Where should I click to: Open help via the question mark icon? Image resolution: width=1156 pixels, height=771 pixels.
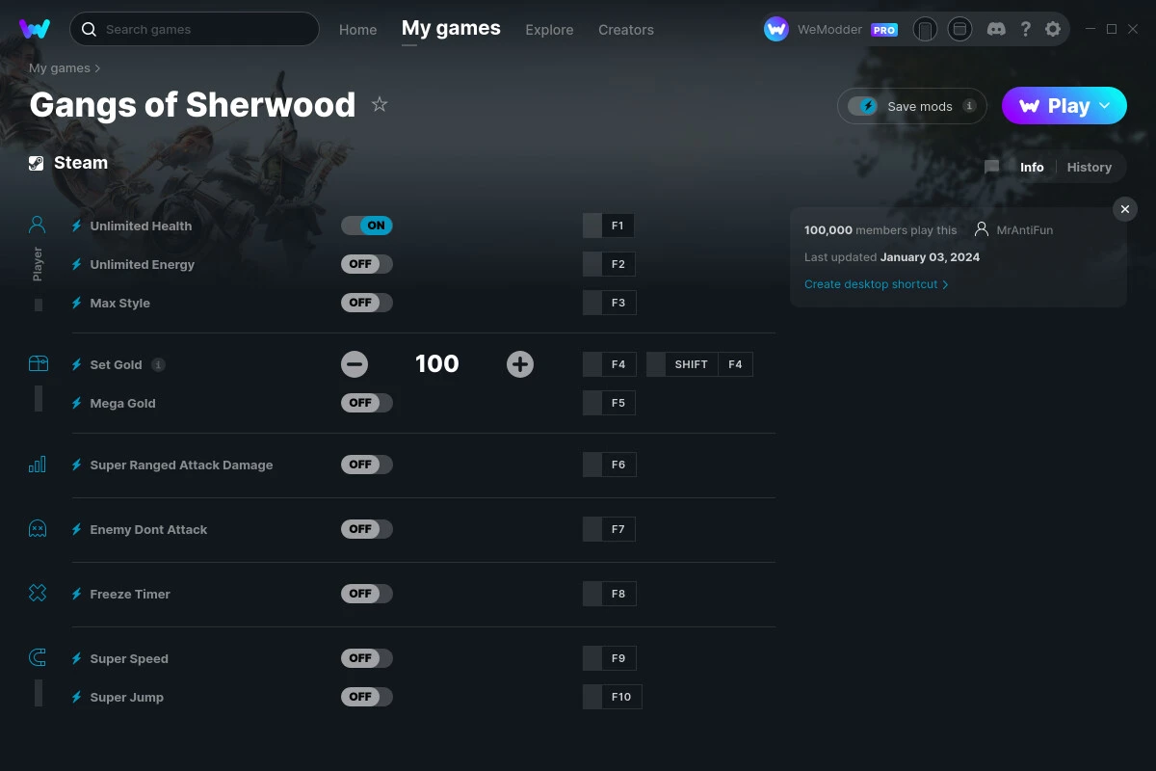(x=1025, y=29)
